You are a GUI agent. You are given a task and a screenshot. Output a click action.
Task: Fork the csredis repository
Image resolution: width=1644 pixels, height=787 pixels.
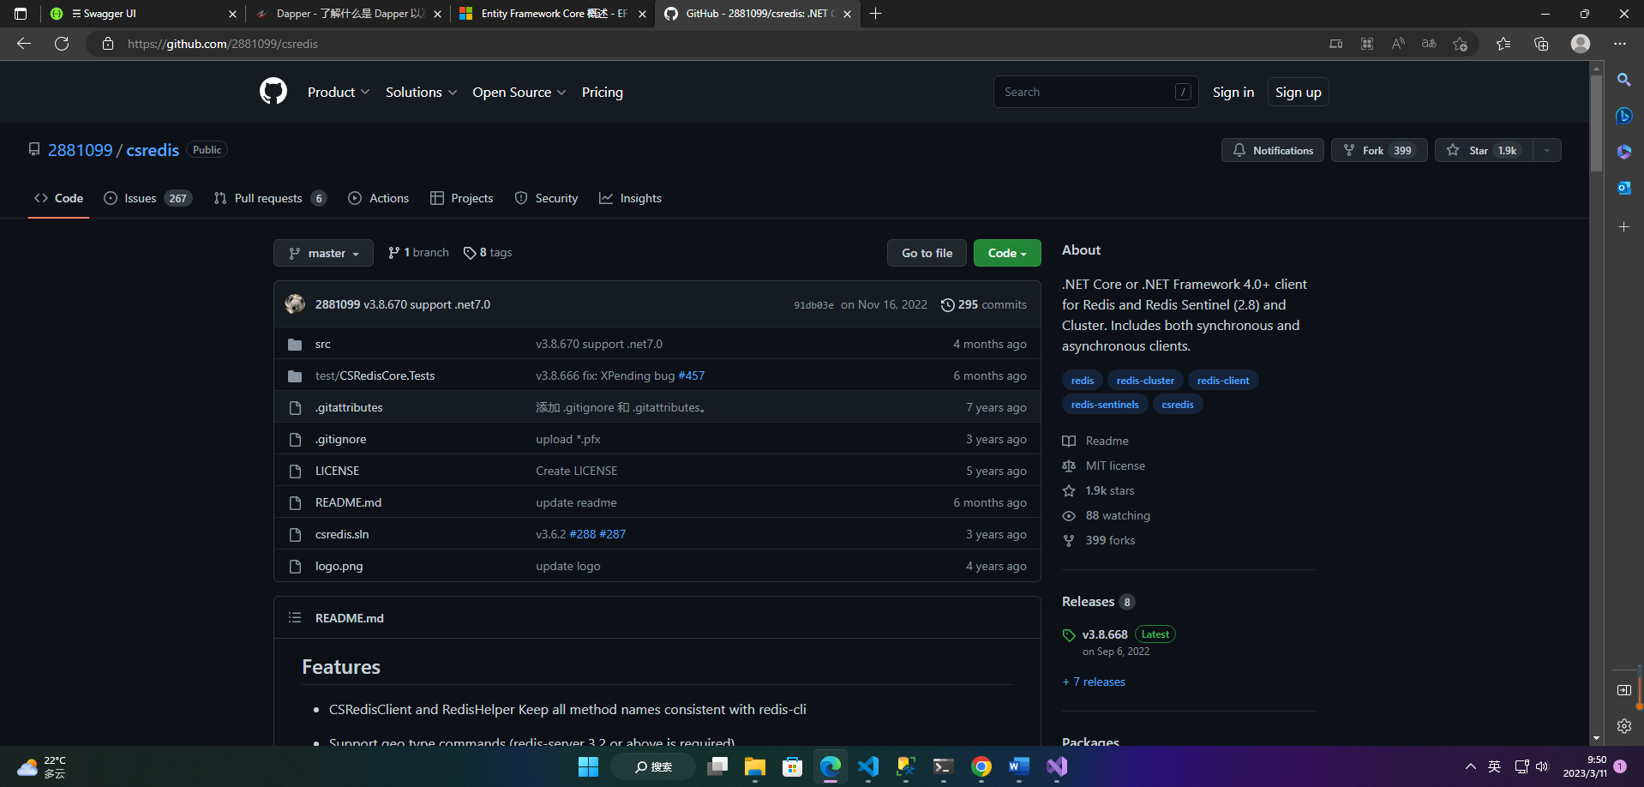tap(1378, 150)
